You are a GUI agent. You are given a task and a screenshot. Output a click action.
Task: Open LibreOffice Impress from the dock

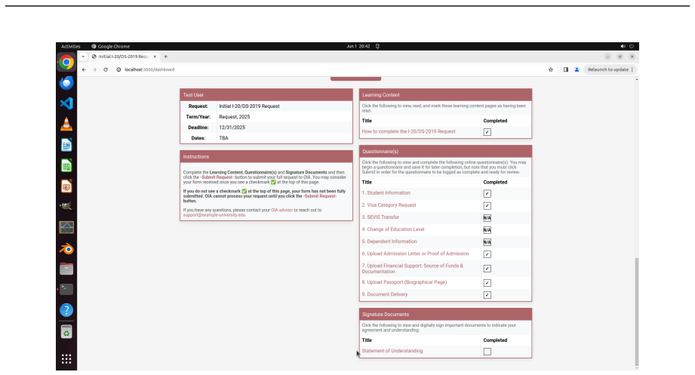click(66, 186)
